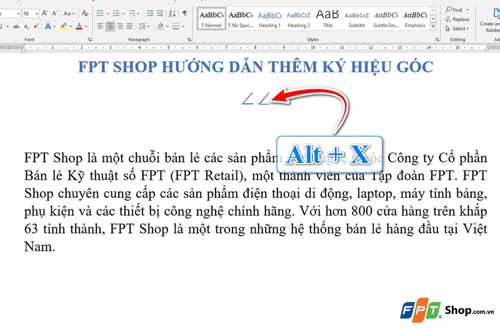Viewport: 500px width, 329px height.
Task: Apply the Title style
Action: pyautogui.click(x=327, y=19)
